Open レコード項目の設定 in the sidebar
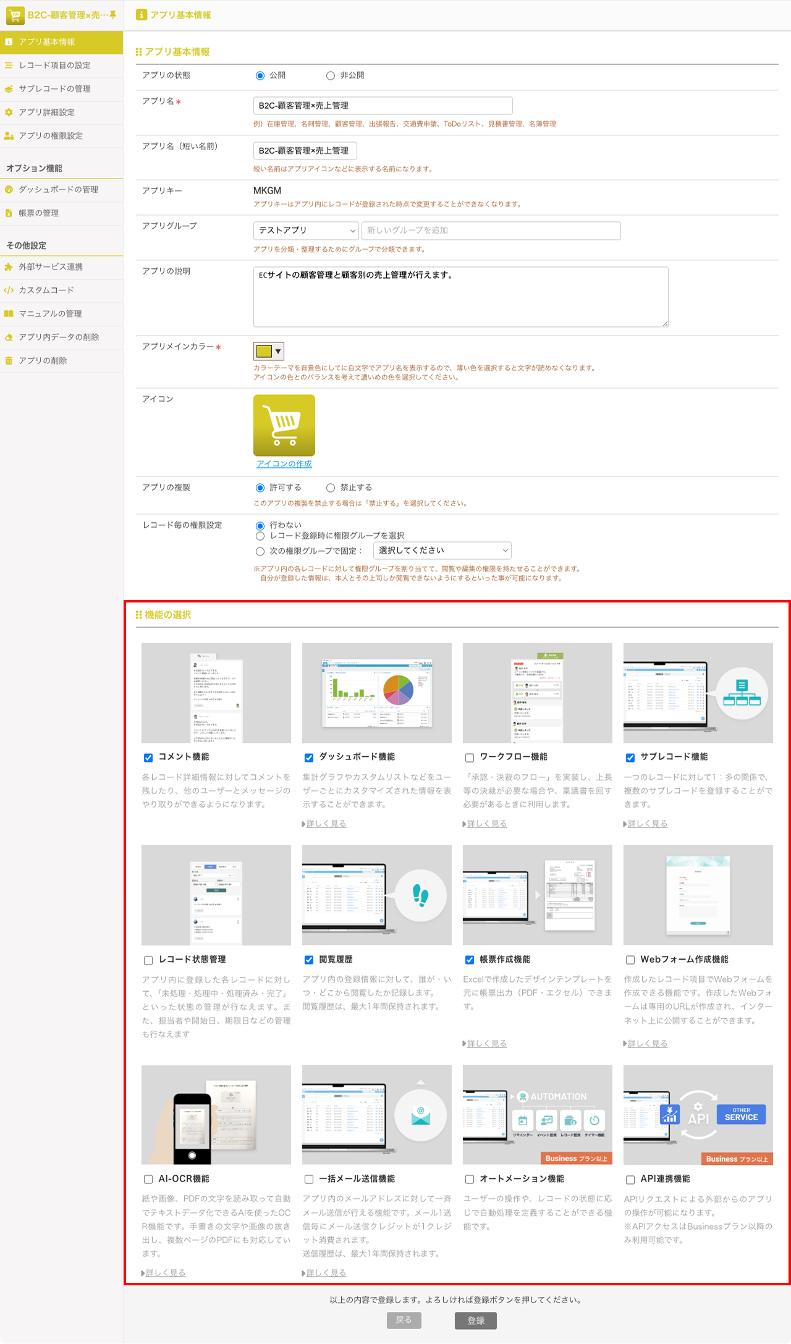Viewport: 791px width, 1344px height. coord(54,66)
